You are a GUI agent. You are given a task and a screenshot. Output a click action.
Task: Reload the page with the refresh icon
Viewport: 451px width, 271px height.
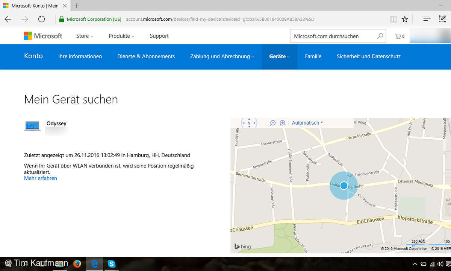(41, 19)
